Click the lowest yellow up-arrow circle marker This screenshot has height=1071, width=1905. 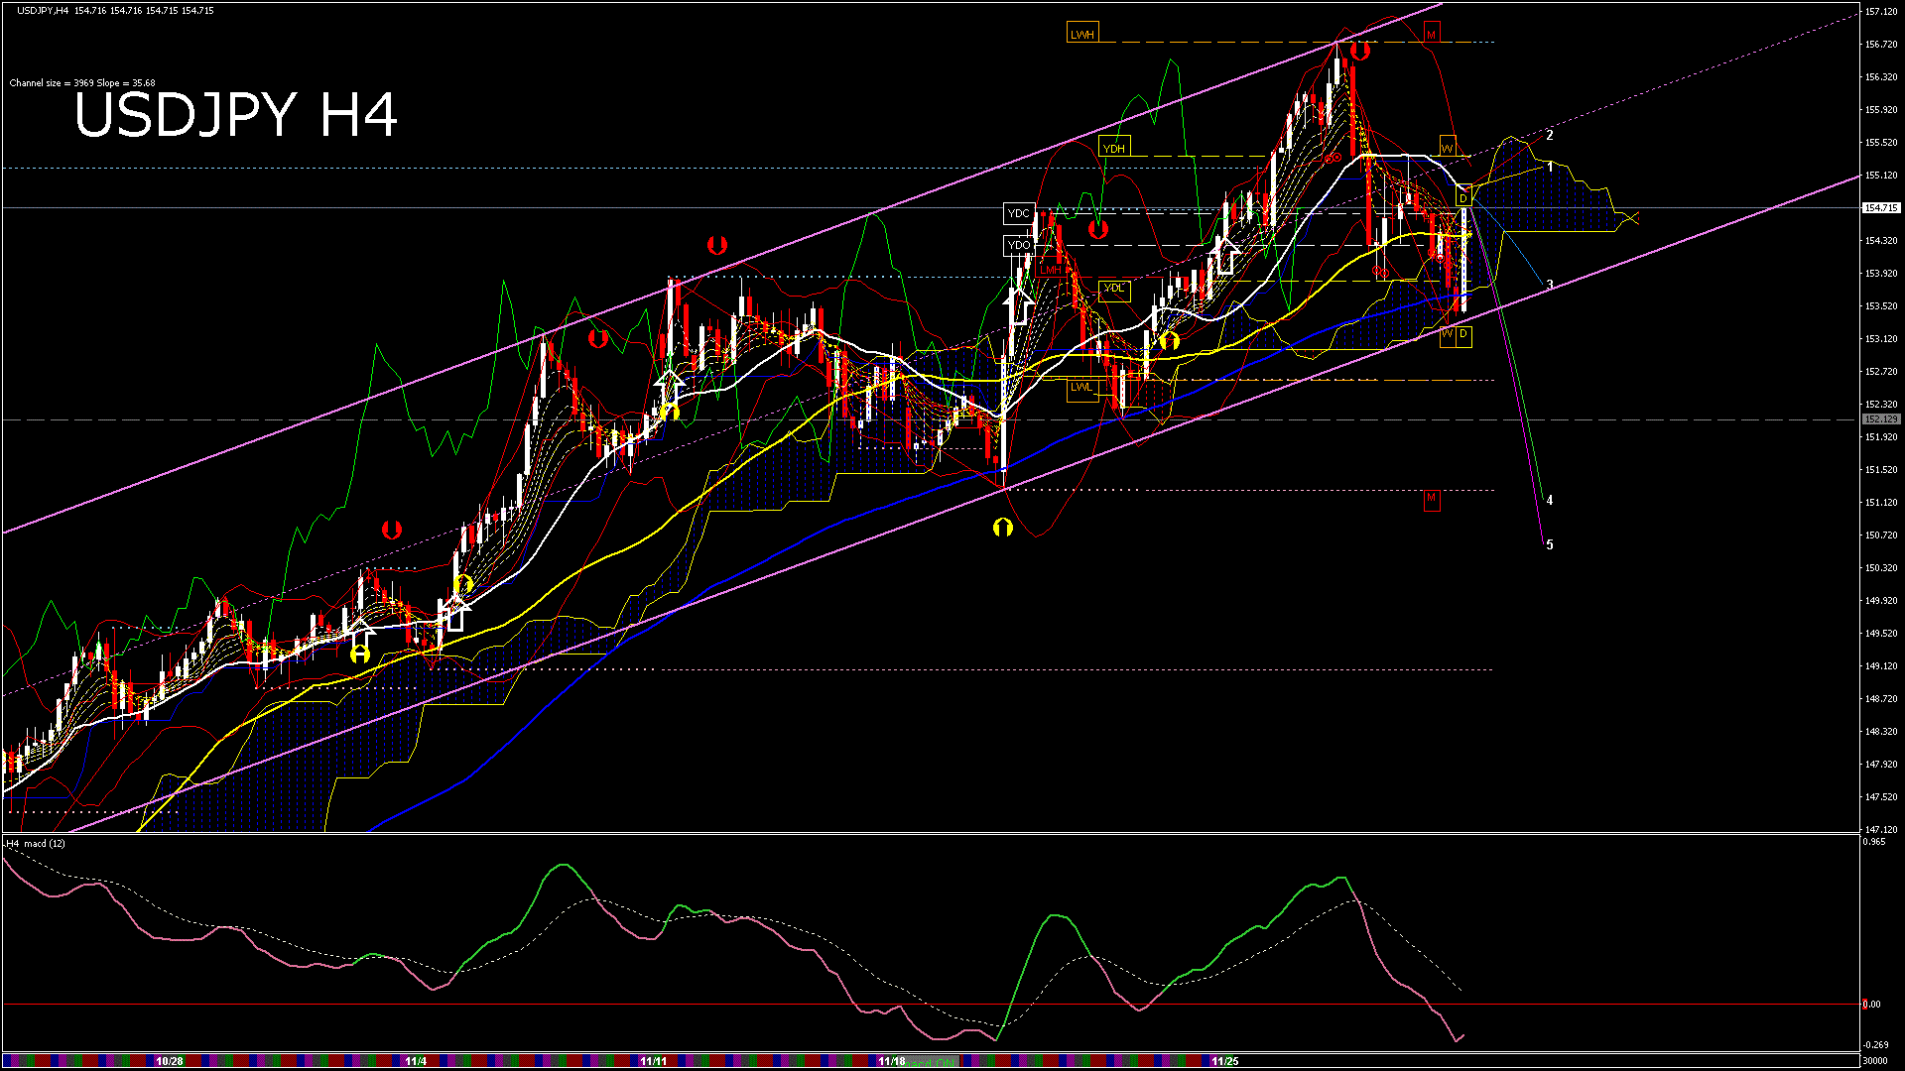tap(360, 654)
